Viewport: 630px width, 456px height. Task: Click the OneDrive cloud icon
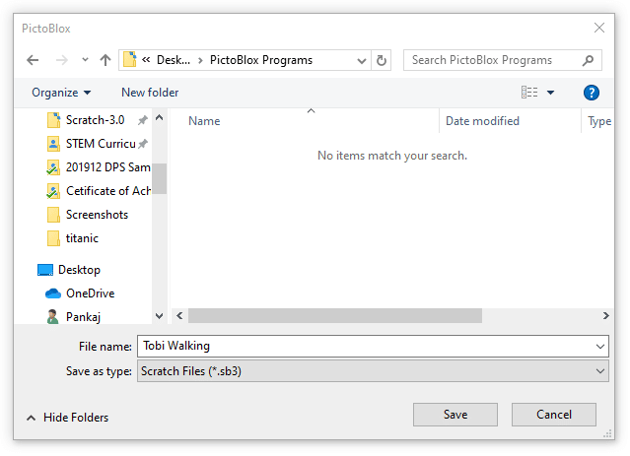pos(53,293)
